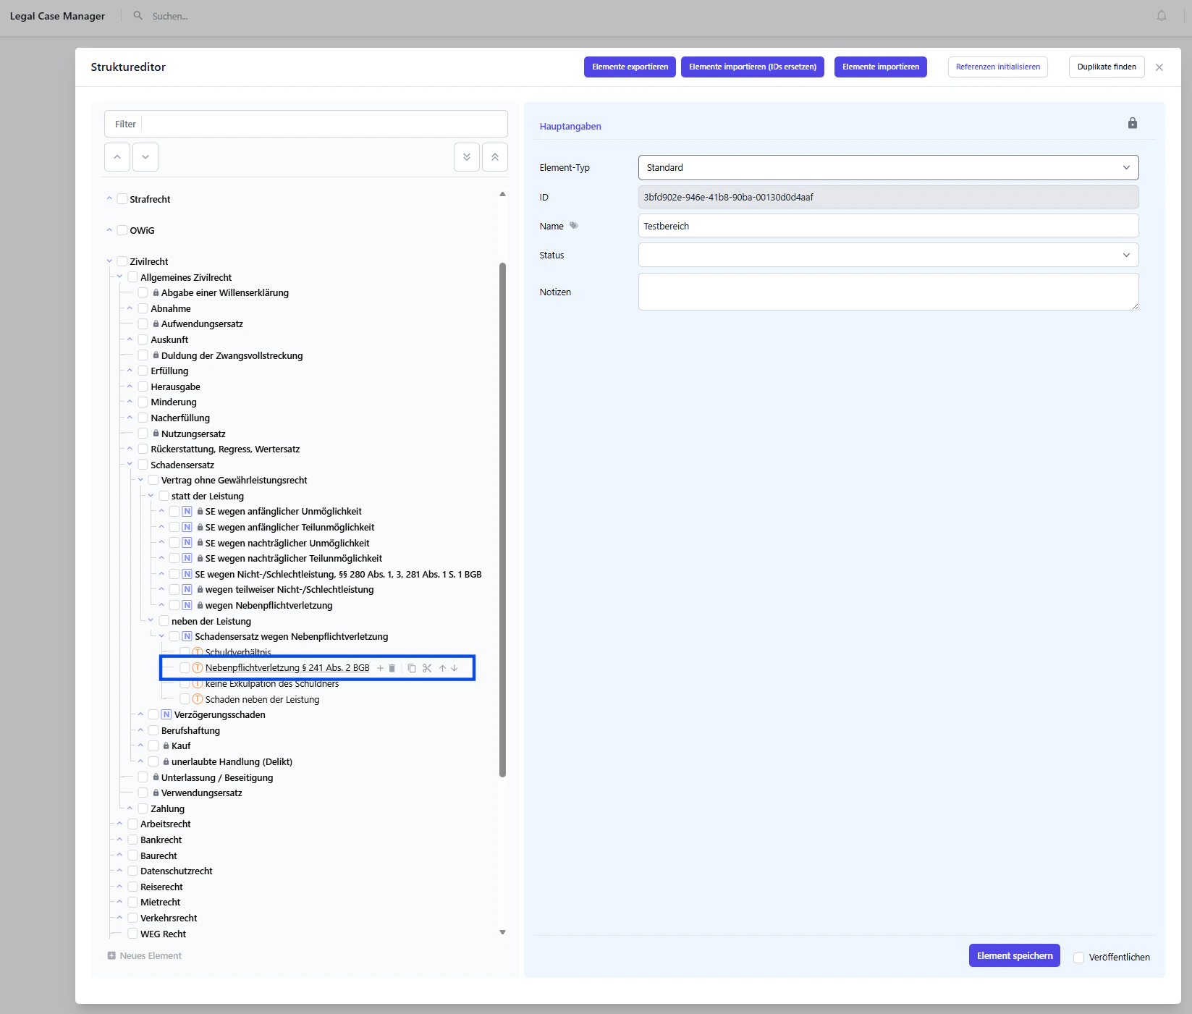
Task: Open the notifications bell
Action: [x=1162, y=16]
